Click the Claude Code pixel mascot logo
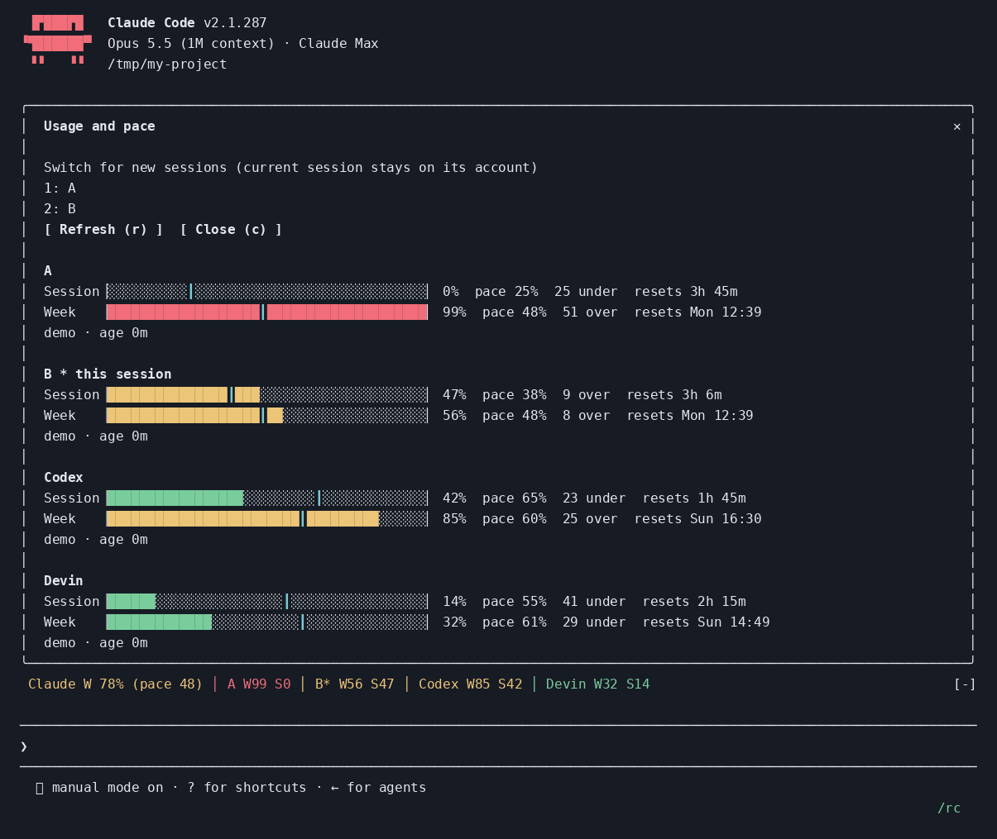Image resolution: width=997 pixels, height=839 pixels. [57, 40]
